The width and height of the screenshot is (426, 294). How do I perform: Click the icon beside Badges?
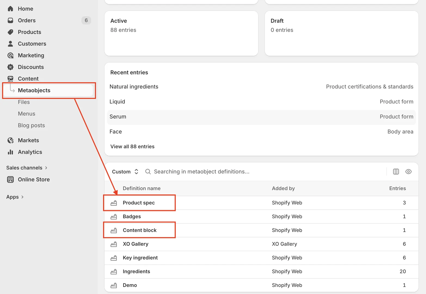pos(114,217)
